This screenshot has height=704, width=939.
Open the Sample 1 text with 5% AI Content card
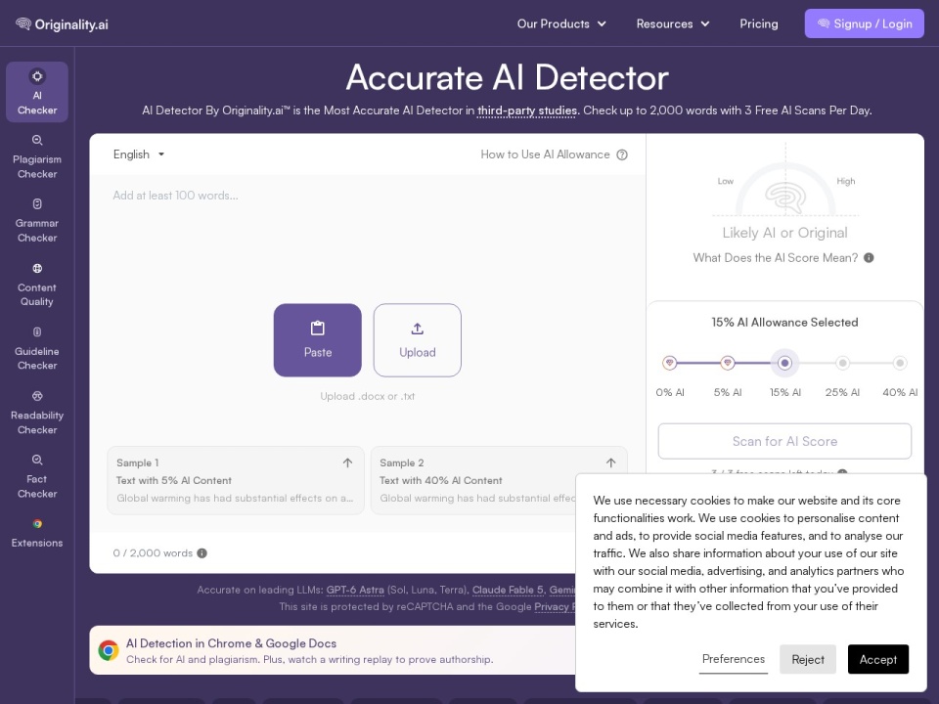pyautogui.click(x=236, y=480)
